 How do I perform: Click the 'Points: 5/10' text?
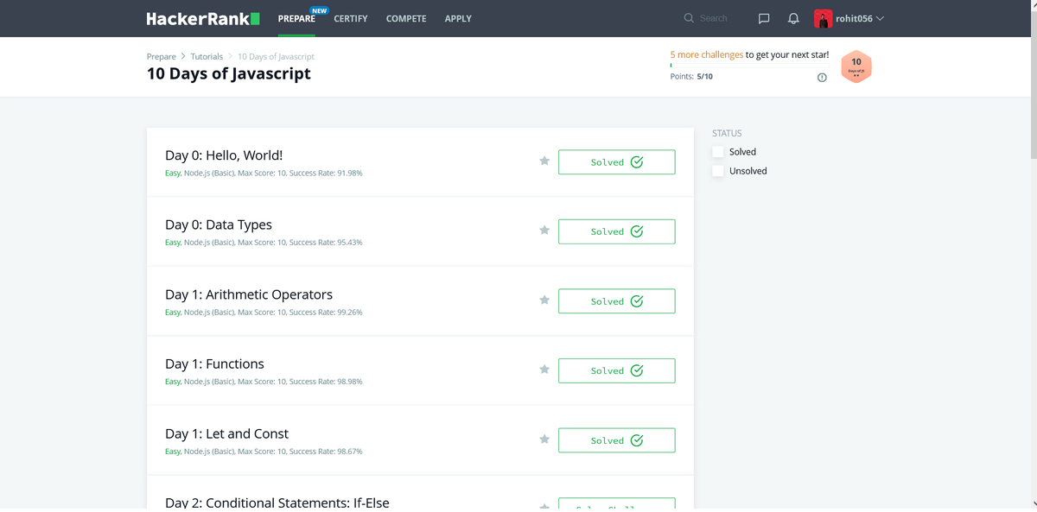click(x=691, y=77)
